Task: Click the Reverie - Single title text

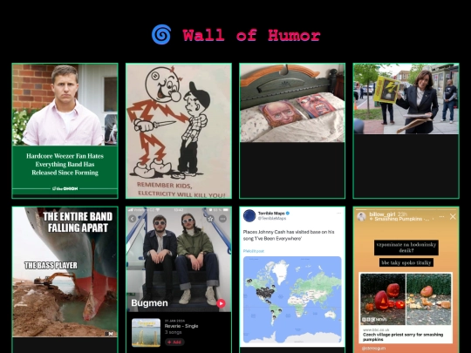Action: (181, 326)
